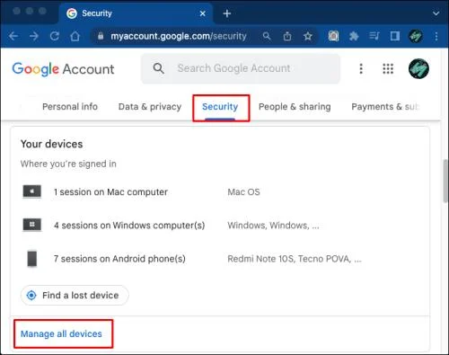Switch to the Personal info tab

[70, 107]
